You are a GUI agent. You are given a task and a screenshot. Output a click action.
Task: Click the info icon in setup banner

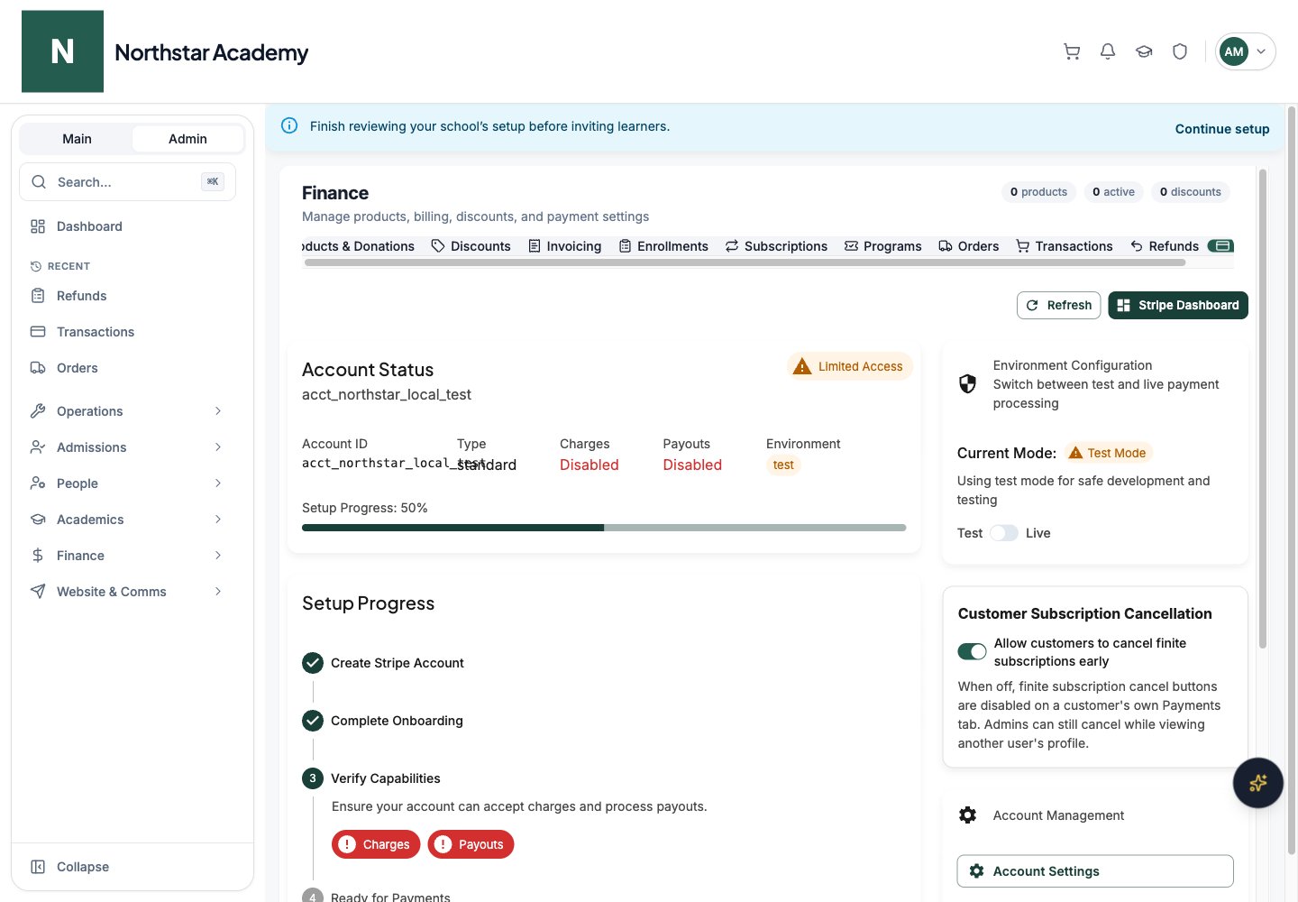[x=289, y=126]
